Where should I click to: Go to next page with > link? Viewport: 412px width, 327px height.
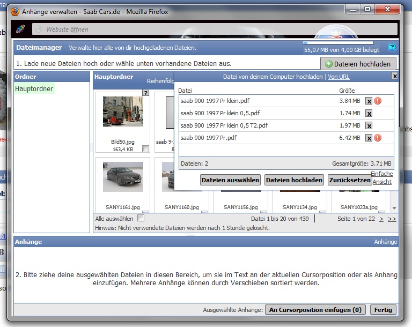pos(381,219)
